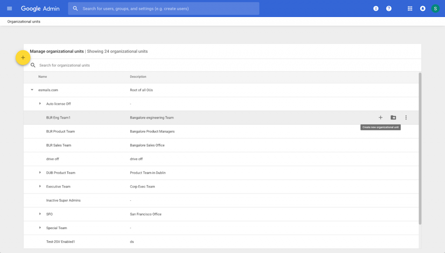This screenshot has width=445, height=253.
Task: Collapse the esmails.com root unit
Action: point(32,90)
